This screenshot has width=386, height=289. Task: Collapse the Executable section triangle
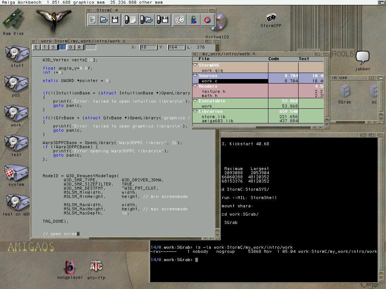195,101
